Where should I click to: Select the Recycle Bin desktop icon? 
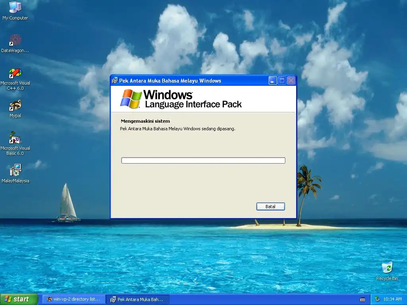coord(387,271)
